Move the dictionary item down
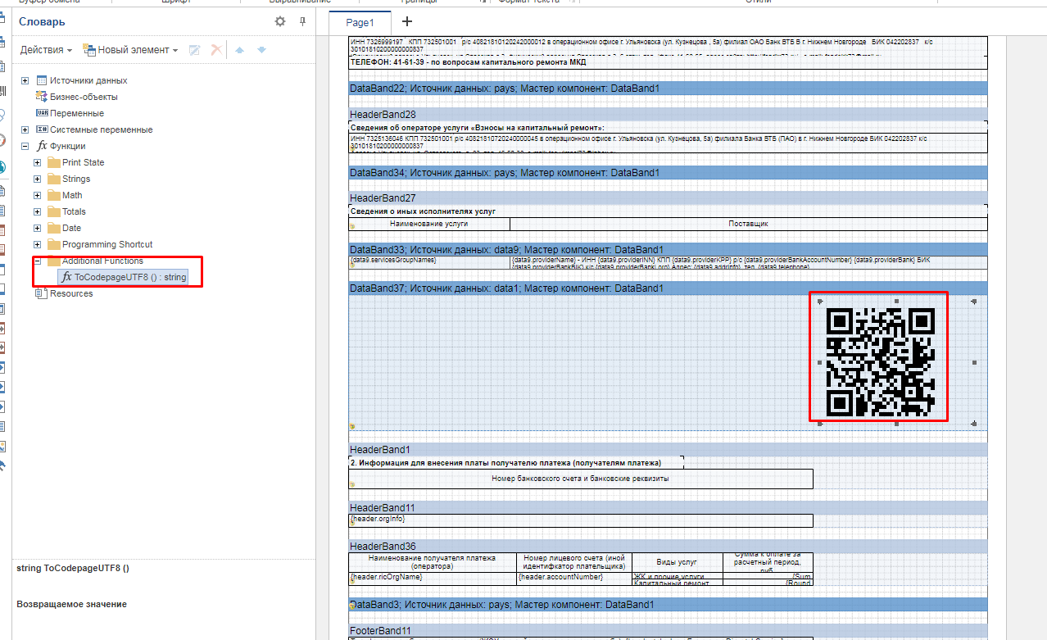 (x=261, y=50)
